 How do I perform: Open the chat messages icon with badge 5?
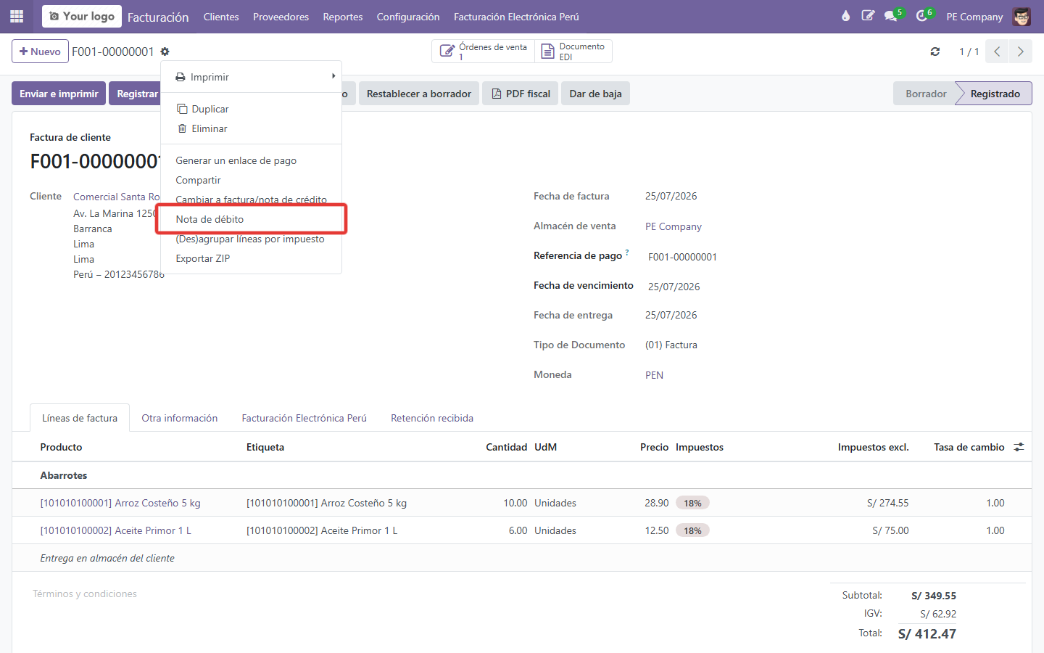coord(892,16)
